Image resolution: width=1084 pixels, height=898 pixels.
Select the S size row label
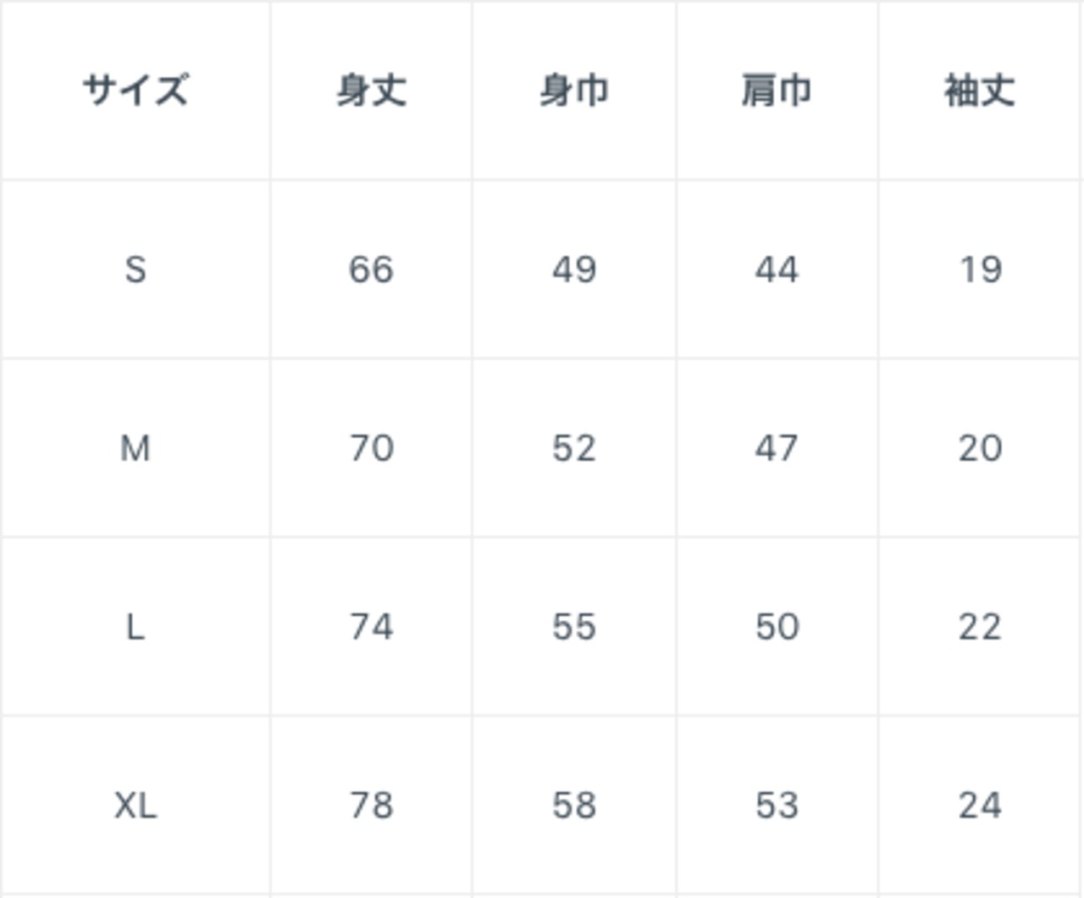[135, 269]
